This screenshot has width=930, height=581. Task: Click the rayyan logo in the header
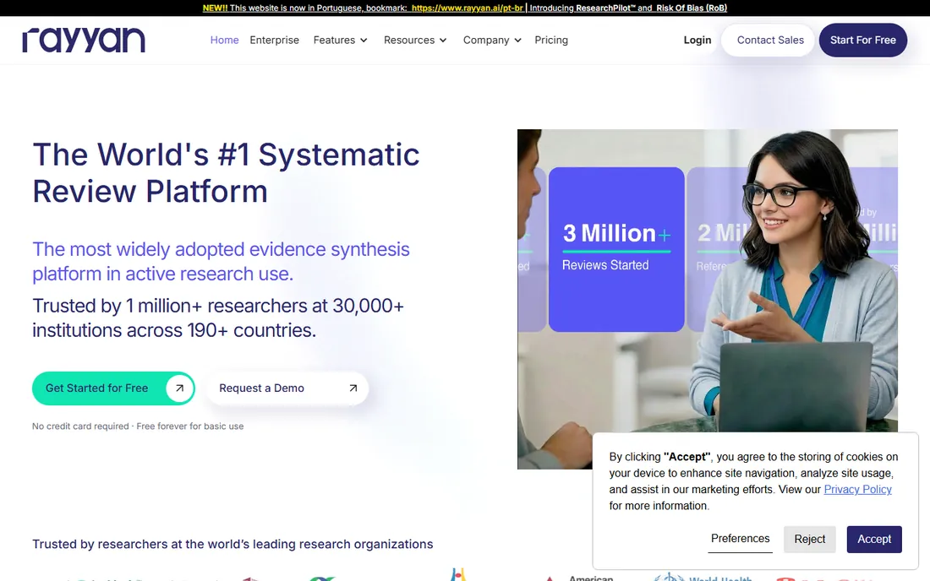[x=84, y=40]
